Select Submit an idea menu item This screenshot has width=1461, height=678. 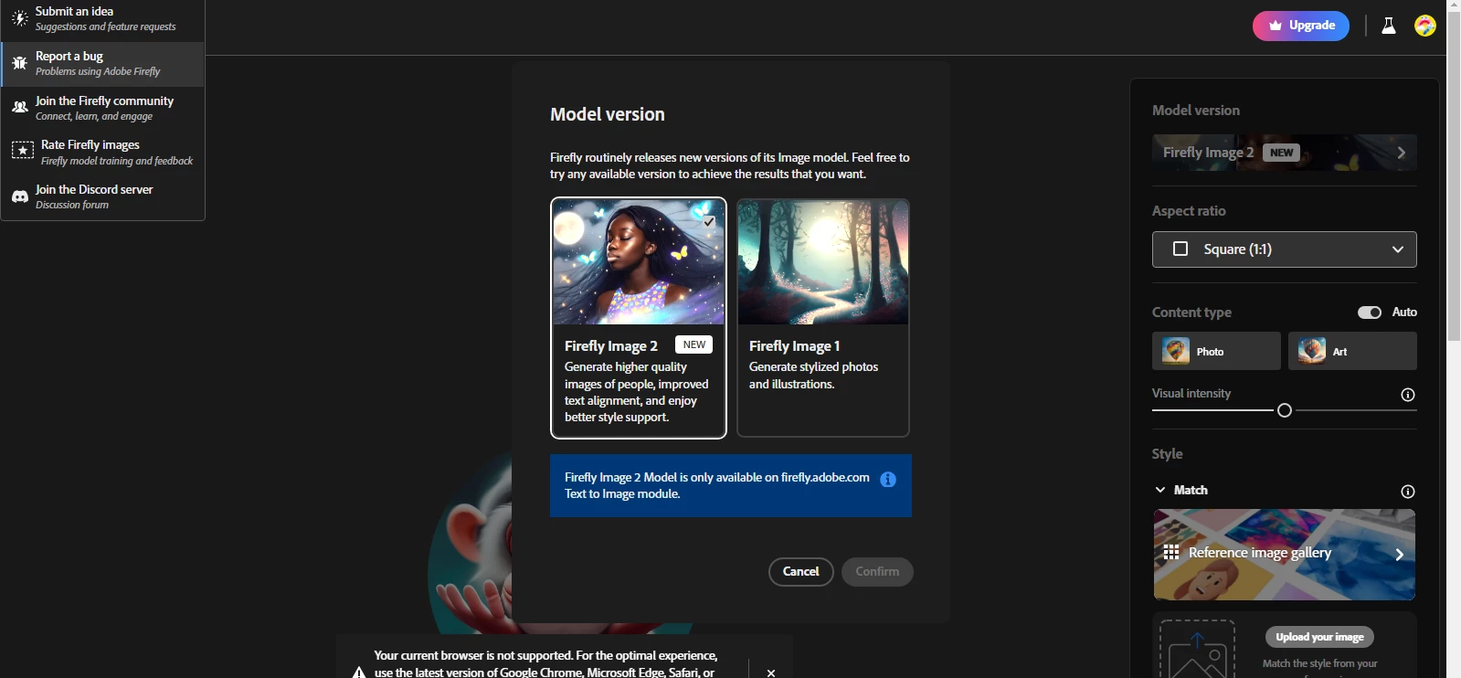(x=103, y=19)
